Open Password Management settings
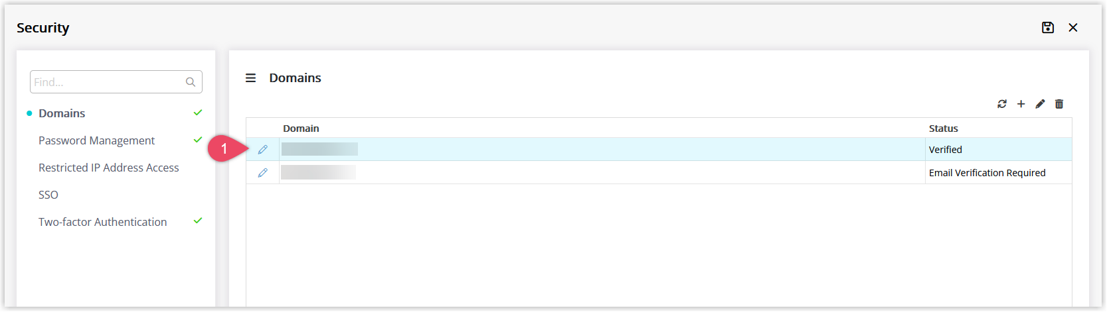The height and width of the screenshot is (312, 1107). pyautogui.click(x=96, y=140)
